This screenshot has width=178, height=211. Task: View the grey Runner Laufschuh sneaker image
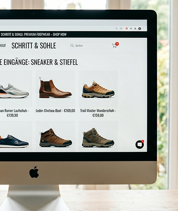[x=16, y=89]
